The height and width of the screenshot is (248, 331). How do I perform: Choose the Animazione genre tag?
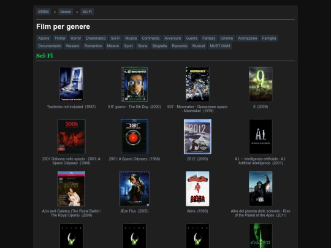[248, 39]
